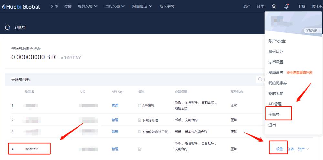
Task: Click 划转 link in linnertest row
Action: (x=290, y=149)
